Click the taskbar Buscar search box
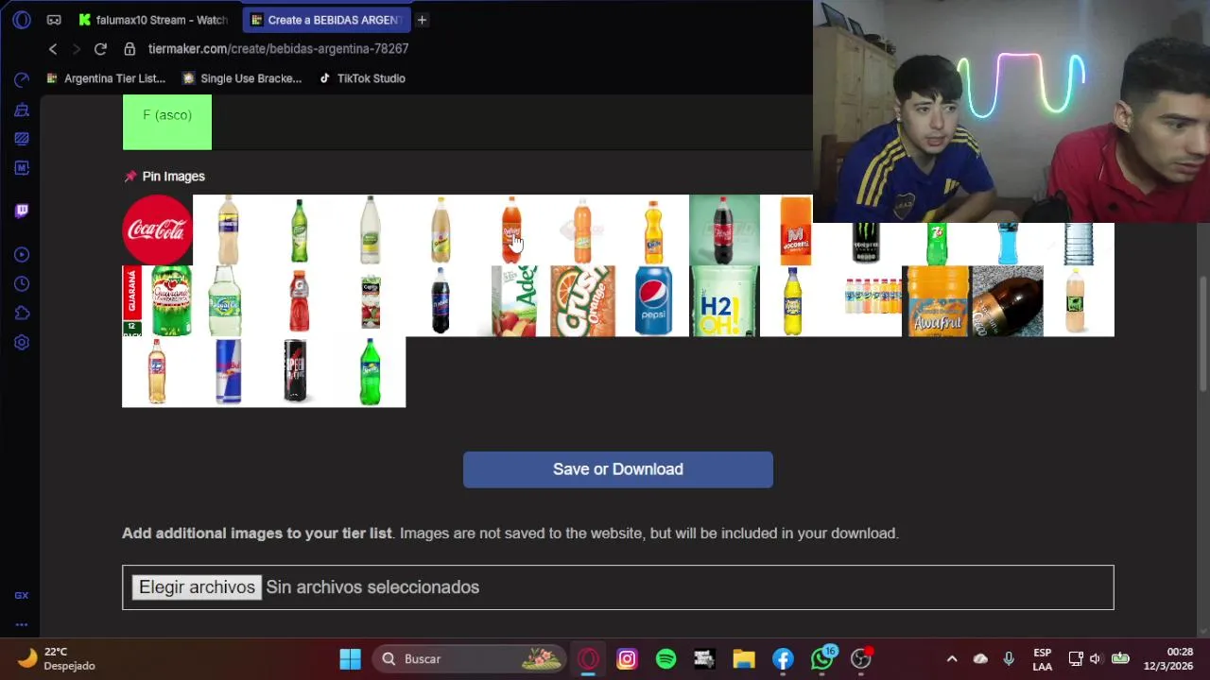 tap(468, 658)
